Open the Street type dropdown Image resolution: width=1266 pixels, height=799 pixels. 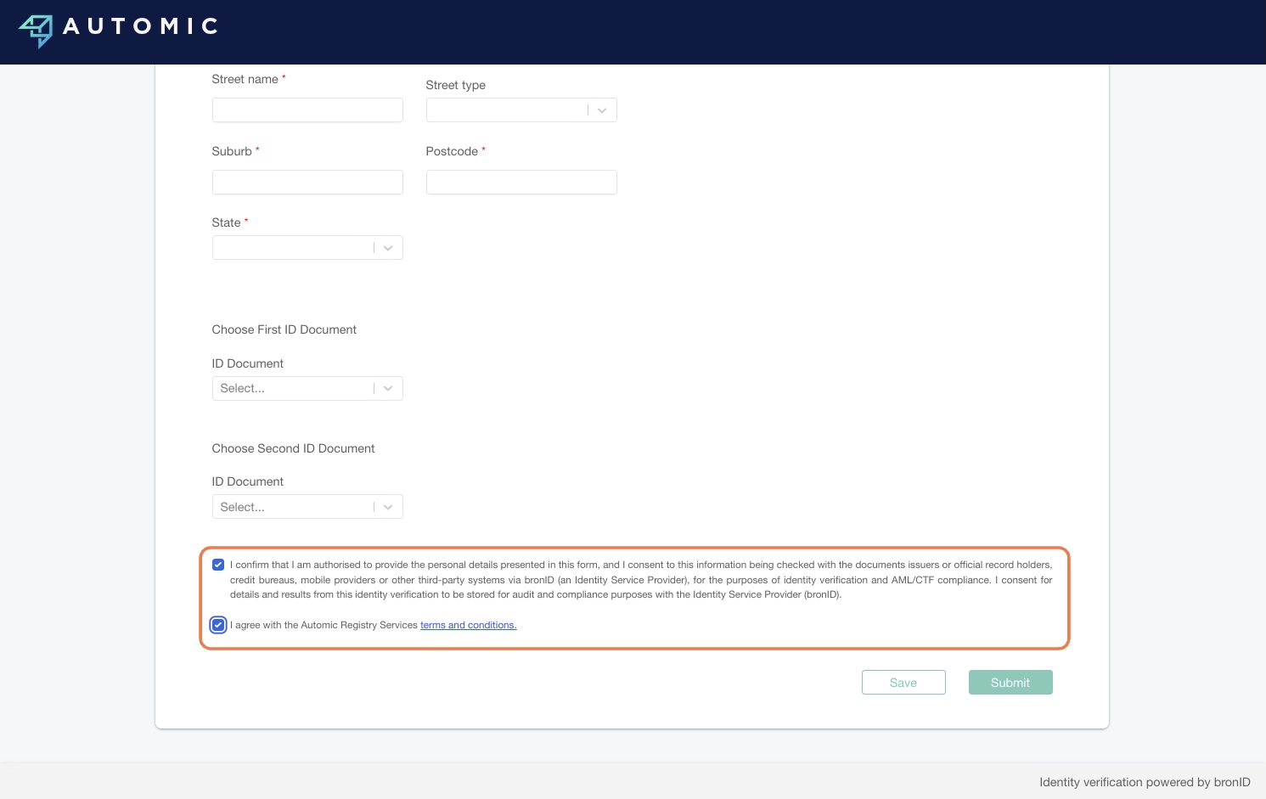pyautogui.click(x=506, y=110)
